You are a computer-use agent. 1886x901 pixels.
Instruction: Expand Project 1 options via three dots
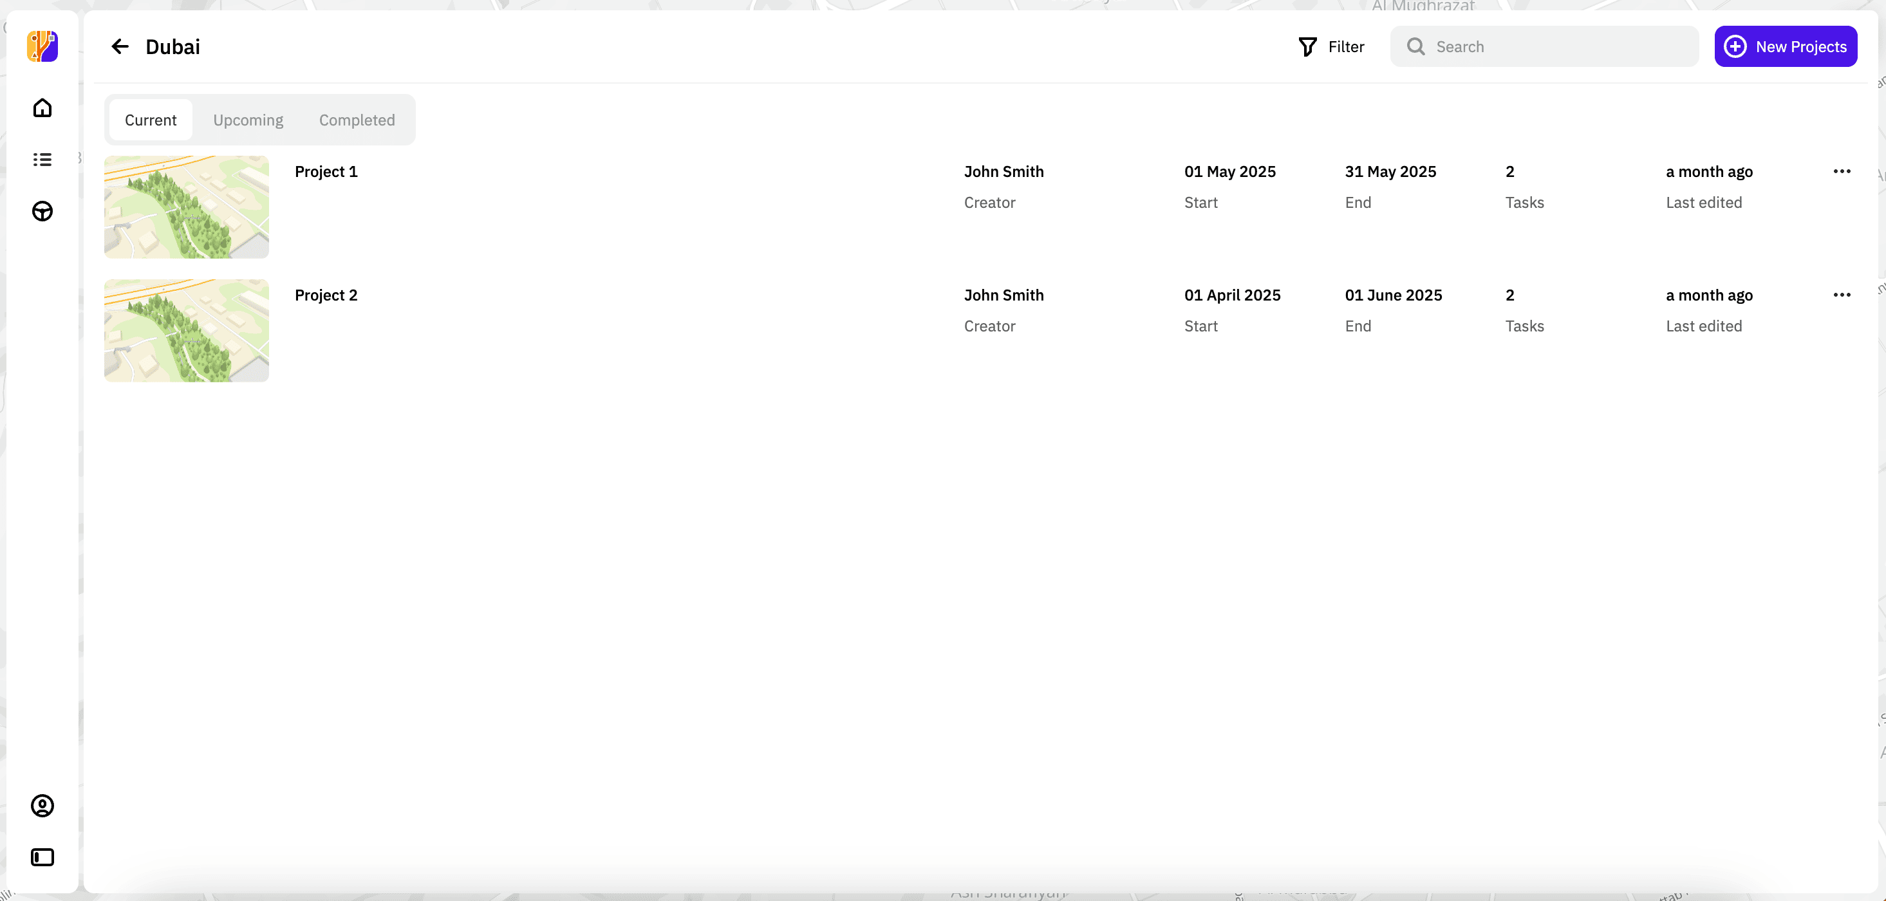(x=1842, y=171)
